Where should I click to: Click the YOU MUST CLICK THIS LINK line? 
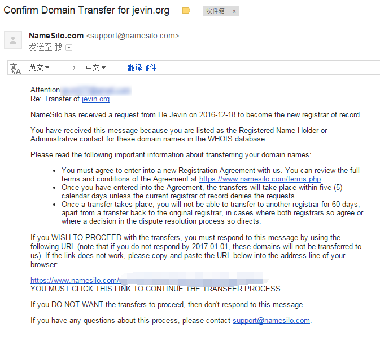(x=156, y=289)
